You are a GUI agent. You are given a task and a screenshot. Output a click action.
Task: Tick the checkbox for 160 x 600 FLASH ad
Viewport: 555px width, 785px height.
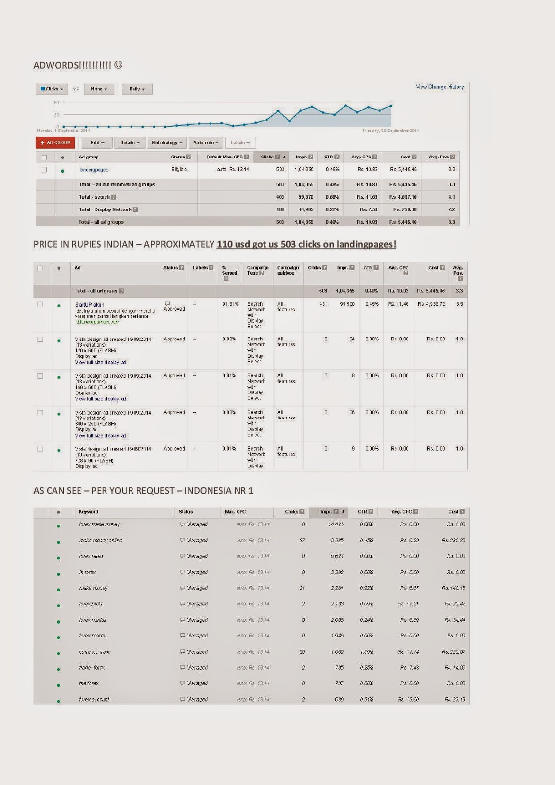tap(40, 376)
